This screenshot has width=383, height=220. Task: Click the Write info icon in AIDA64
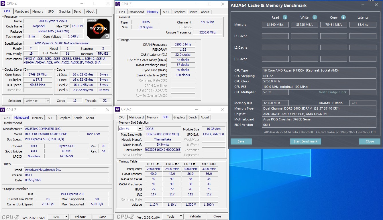coord(315,17)
